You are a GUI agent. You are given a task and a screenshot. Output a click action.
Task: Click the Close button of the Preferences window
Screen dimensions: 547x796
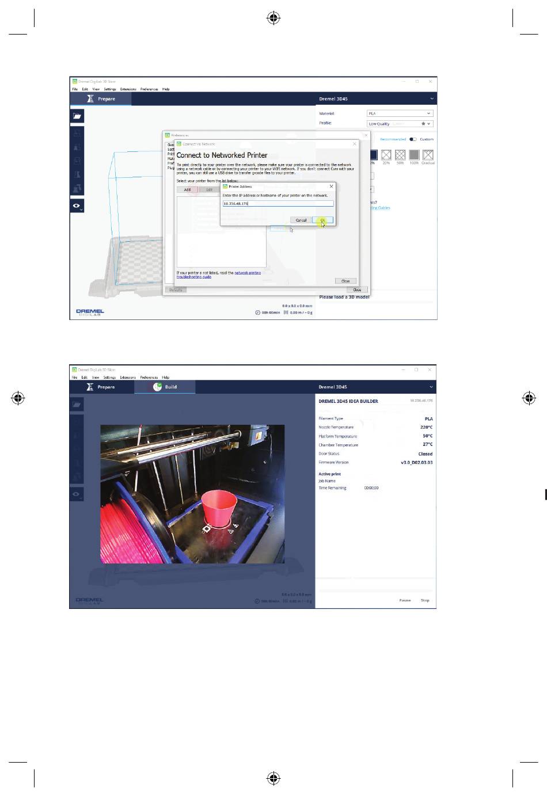point(357,290)
